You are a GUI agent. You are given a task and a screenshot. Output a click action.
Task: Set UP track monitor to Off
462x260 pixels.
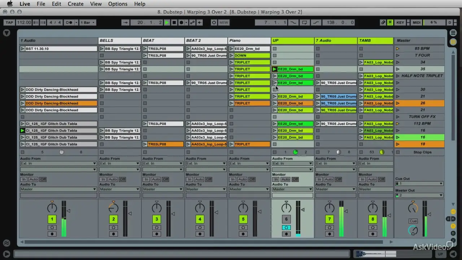click(295, 179)
